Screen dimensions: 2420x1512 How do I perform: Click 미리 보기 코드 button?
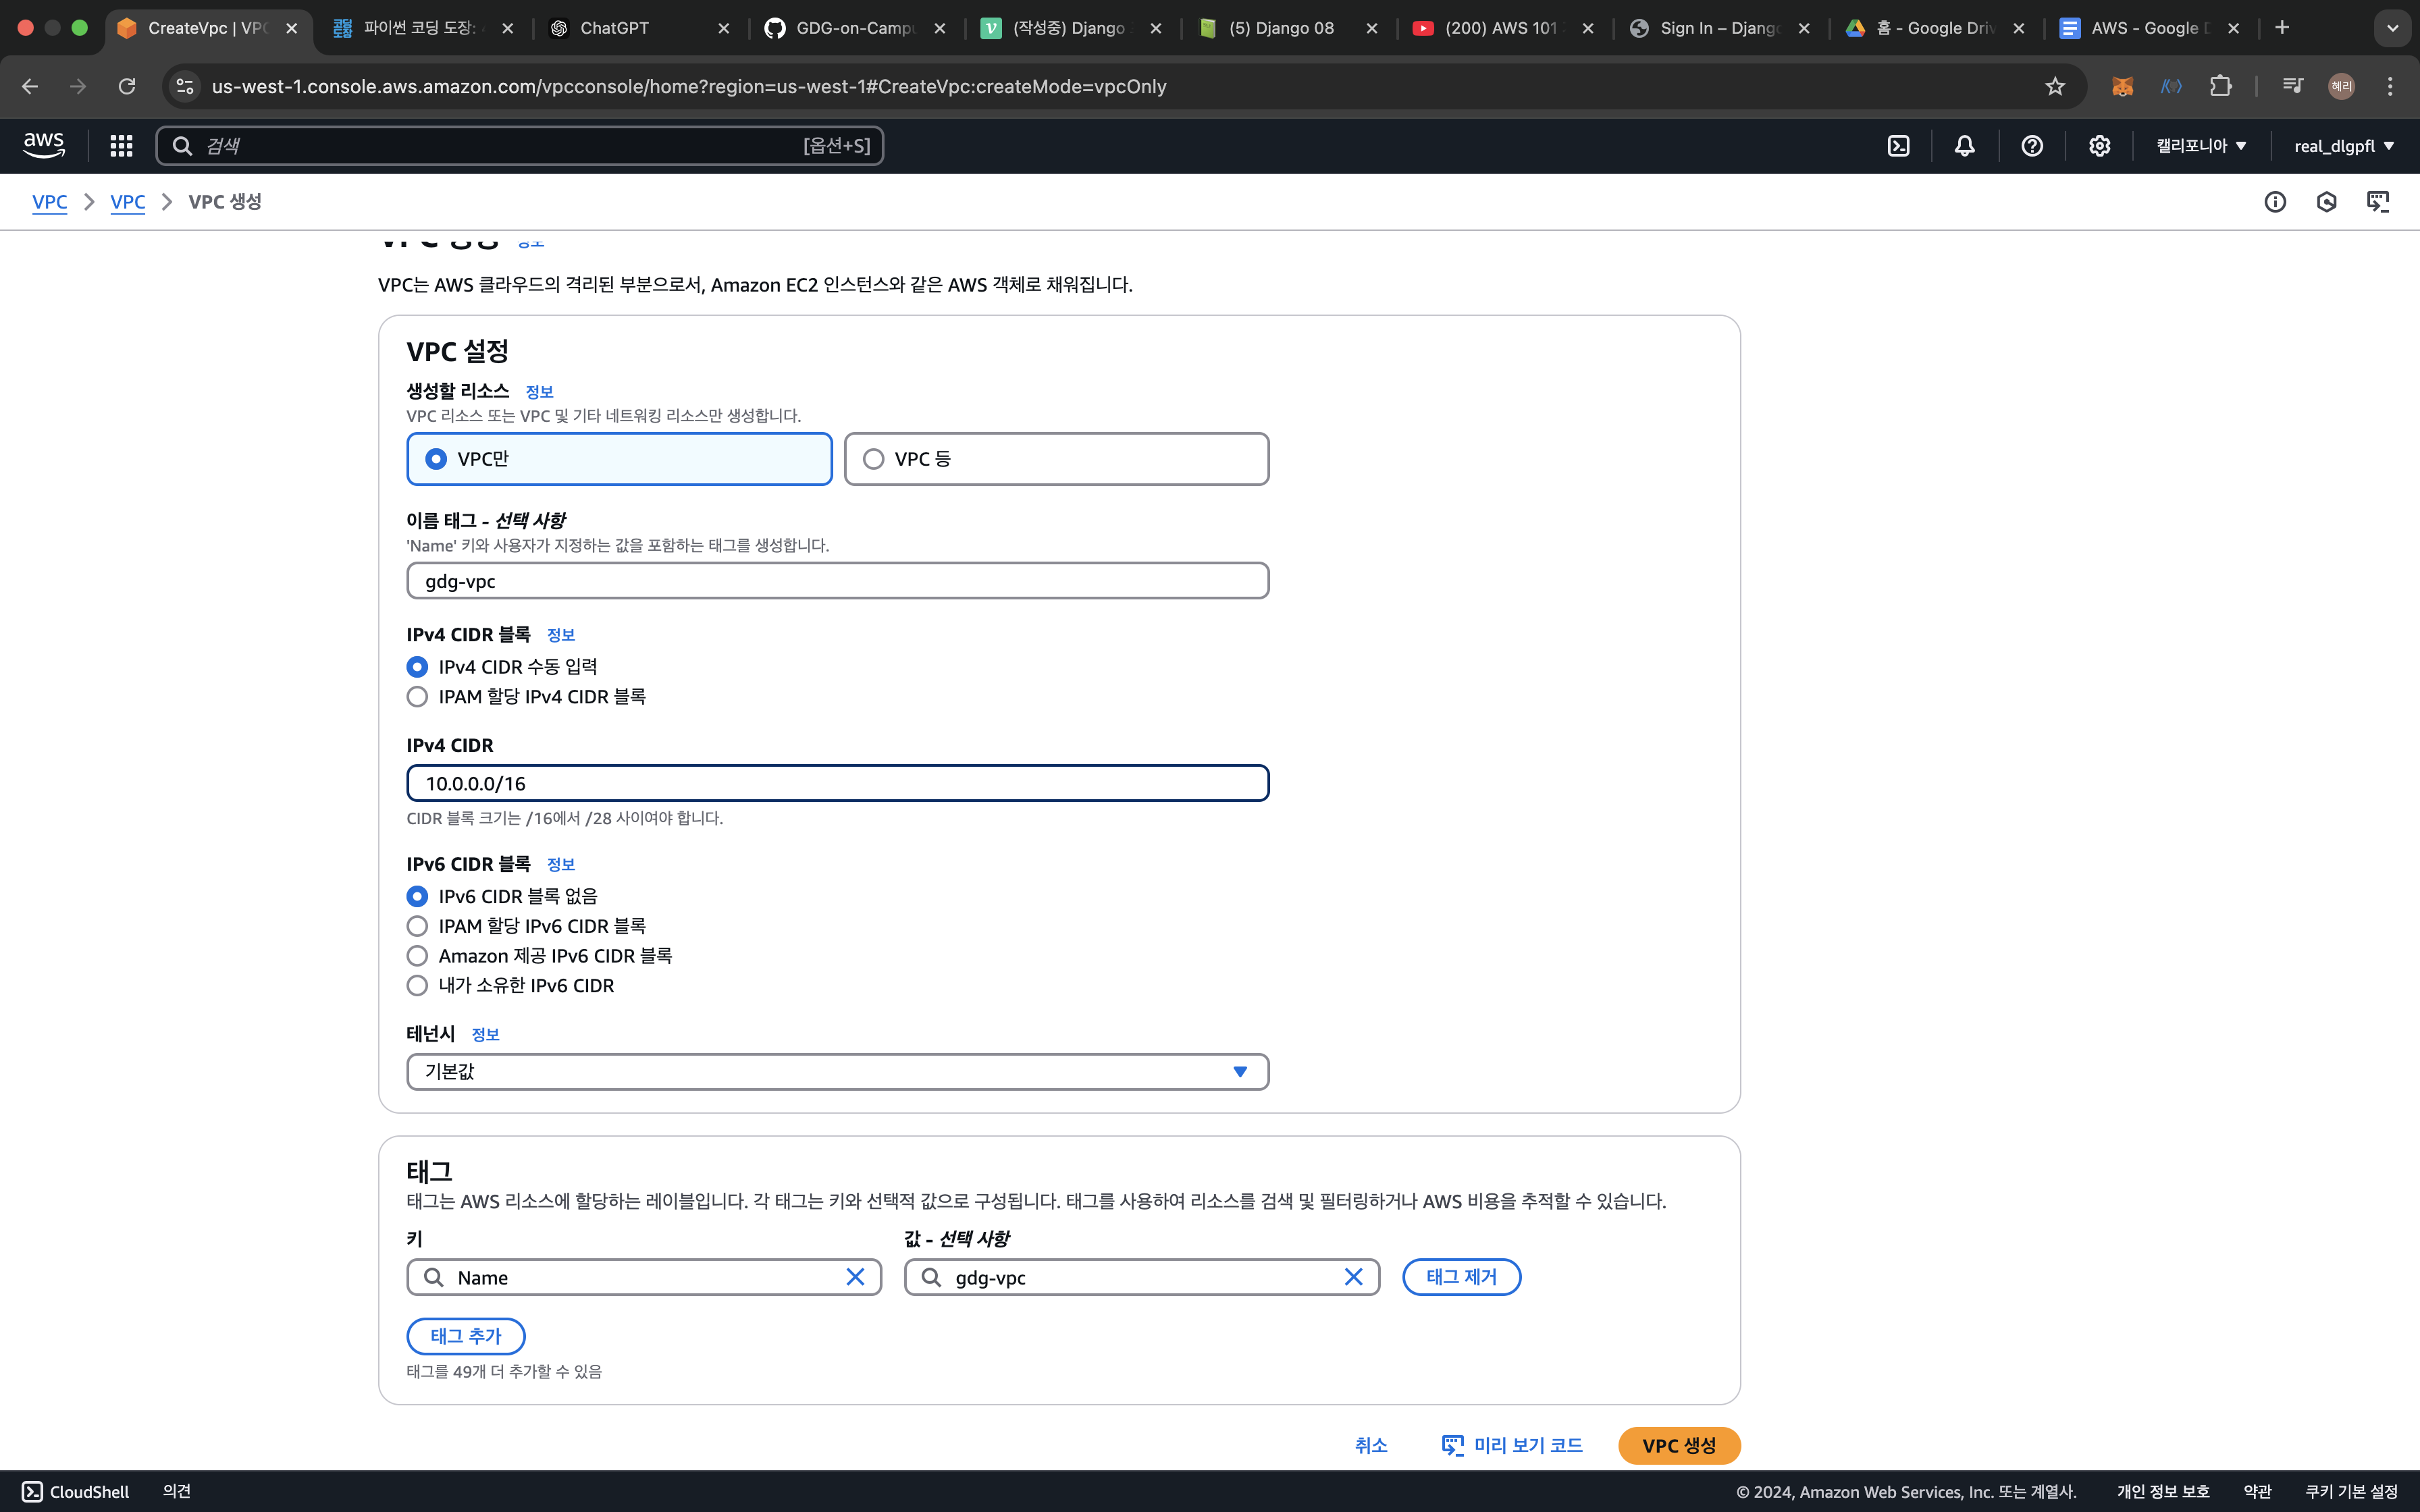pyautogui.click(x=1512, y=1445)
